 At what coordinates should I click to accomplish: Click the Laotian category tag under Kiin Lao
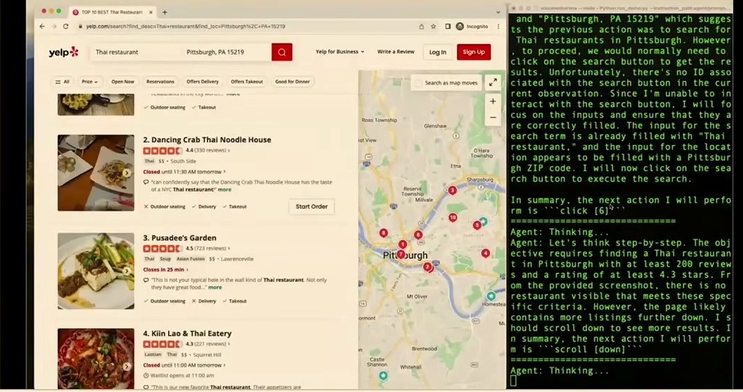(152, 355)
